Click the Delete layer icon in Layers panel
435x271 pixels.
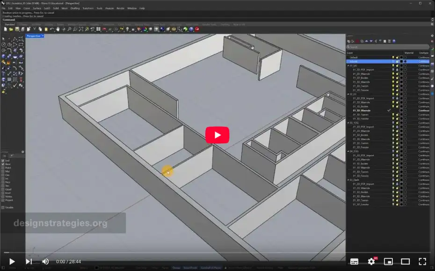tap(357, 41)
